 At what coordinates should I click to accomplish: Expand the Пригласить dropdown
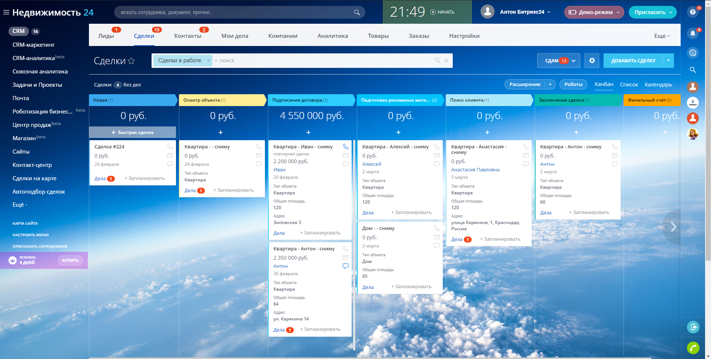coord(671,12)
